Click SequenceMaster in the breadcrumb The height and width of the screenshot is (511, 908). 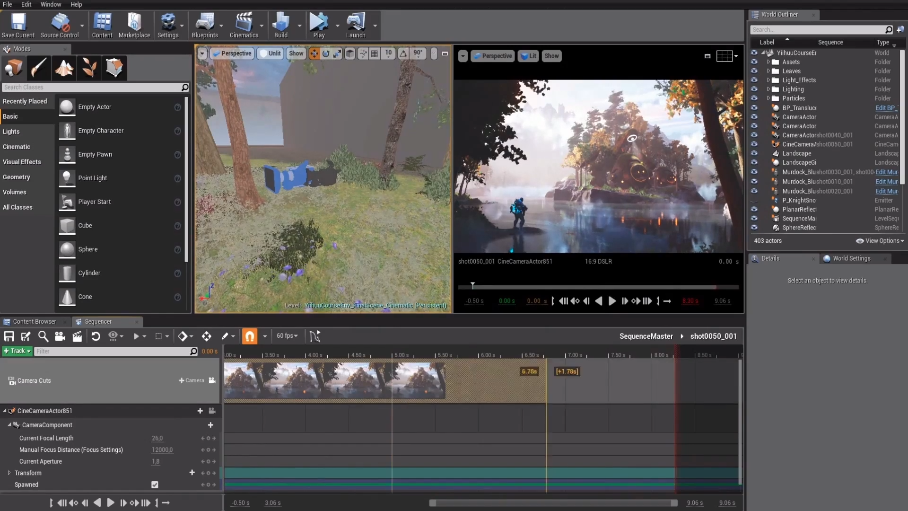pyautogui.click(x=646, y=336)
